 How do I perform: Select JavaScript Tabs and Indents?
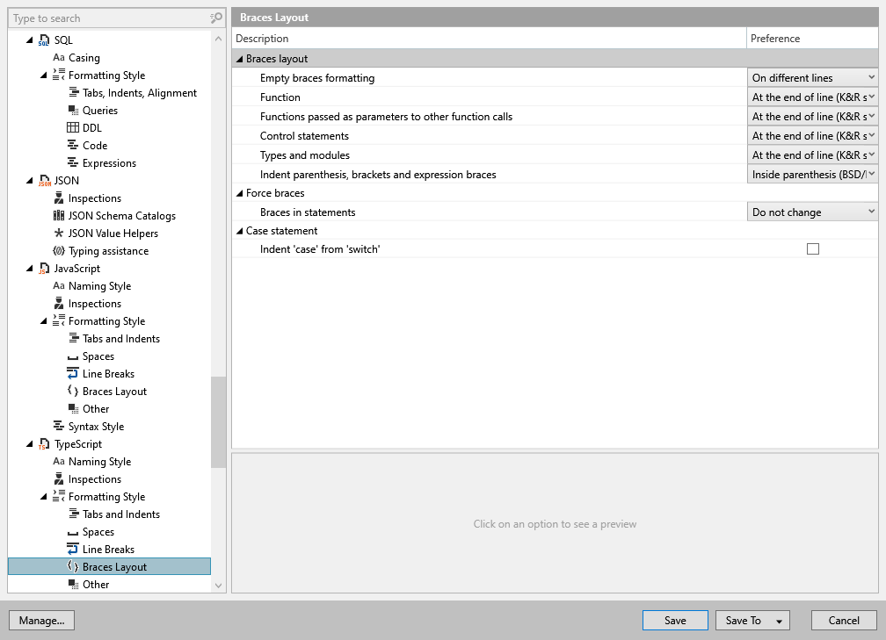121,339
